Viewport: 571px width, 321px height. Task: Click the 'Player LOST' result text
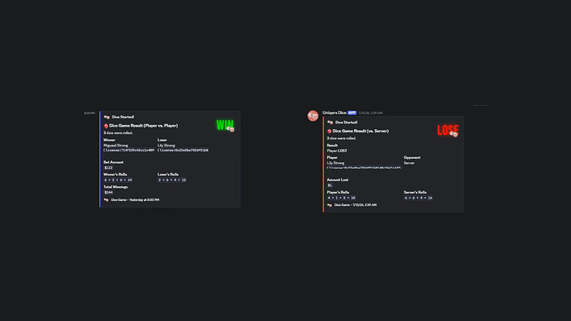click(x=337, y=151)
